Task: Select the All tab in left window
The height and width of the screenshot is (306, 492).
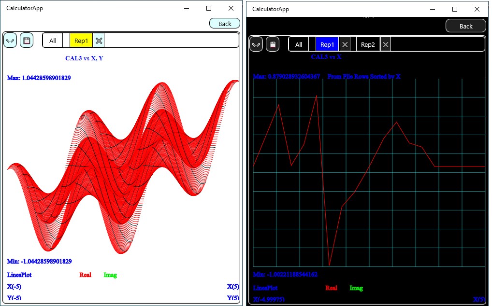Action: (x=53, y=41)
